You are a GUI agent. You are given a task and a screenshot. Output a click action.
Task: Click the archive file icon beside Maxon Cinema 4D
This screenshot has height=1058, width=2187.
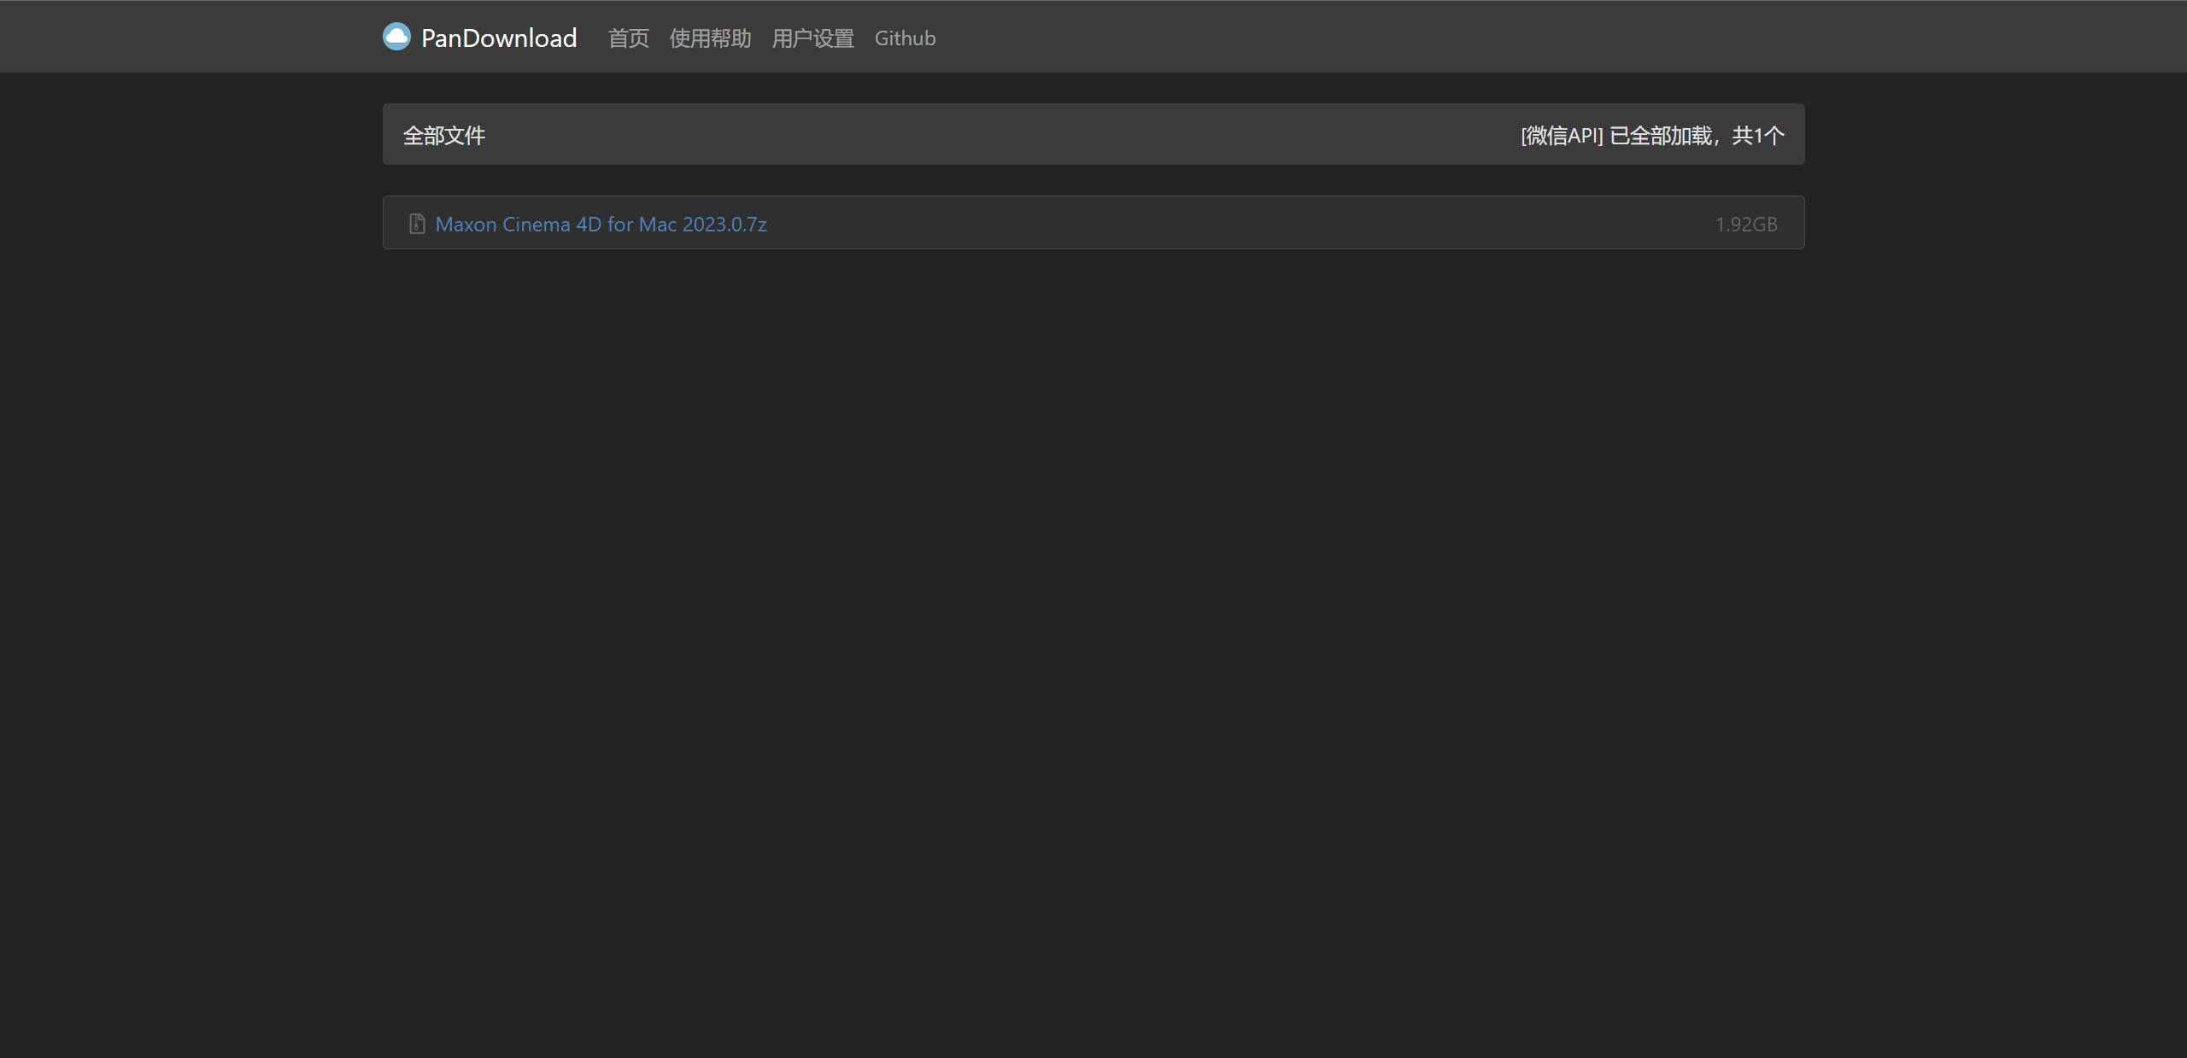point(416,223)
